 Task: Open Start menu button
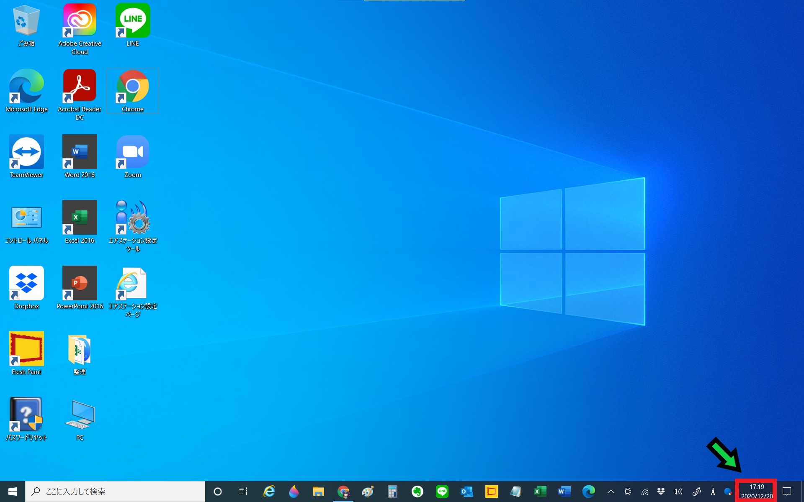(x=12, y=492)
